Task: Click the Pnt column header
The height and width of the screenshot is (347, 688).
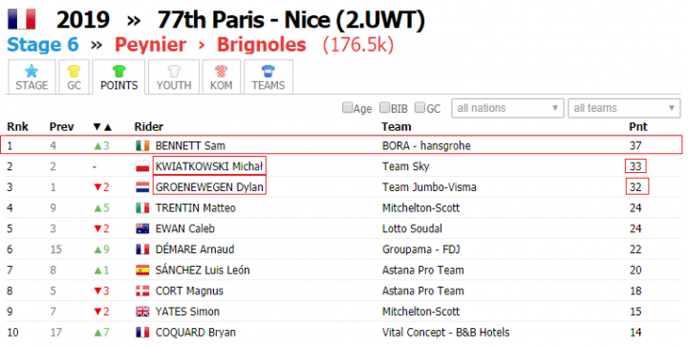Action: click(638, 127)
